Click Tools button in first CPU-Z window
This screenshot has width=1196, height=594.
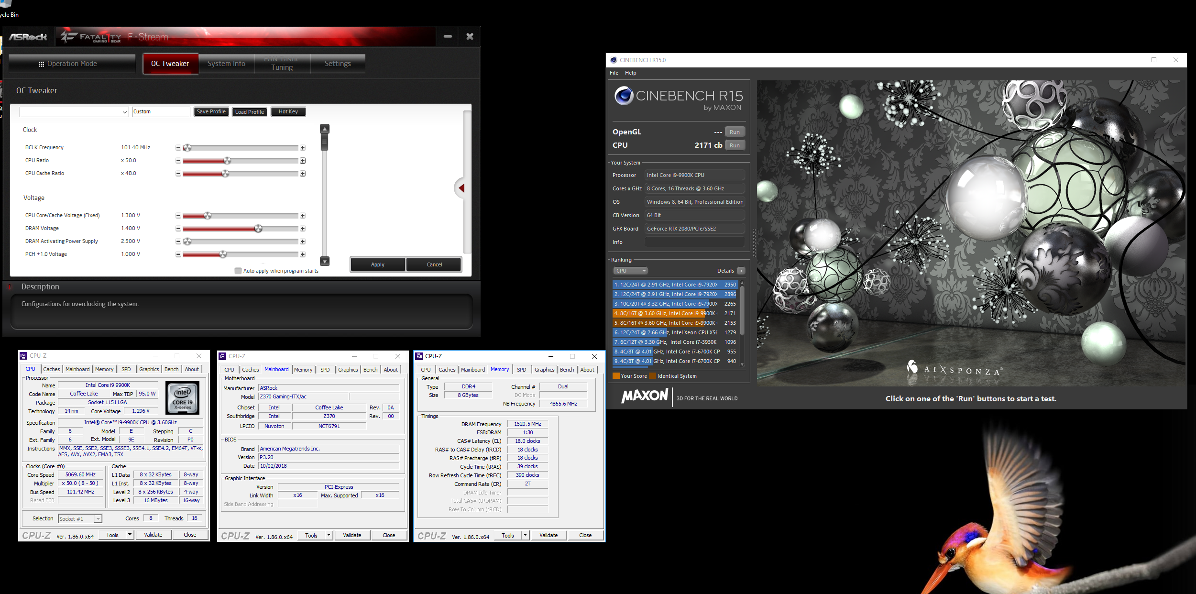(x=112, y=535)
